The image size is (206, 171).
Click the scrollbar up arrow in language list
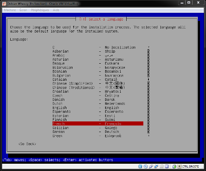148,47
